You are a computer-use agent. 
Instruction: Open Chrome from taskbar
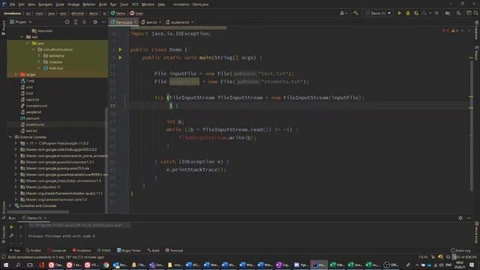(106, 265)
